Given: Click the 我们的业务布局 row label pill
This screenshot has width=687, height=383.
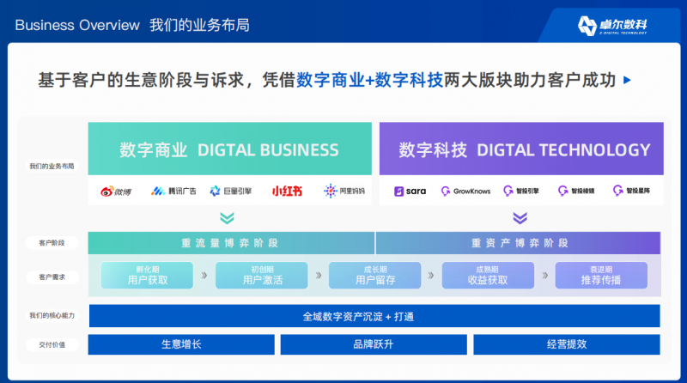Looking at the screenshot, I should click(x=52, y=166).
